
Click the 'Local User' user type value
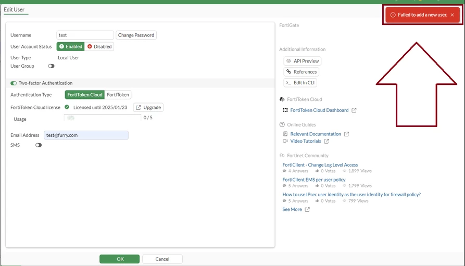(69, 58)
